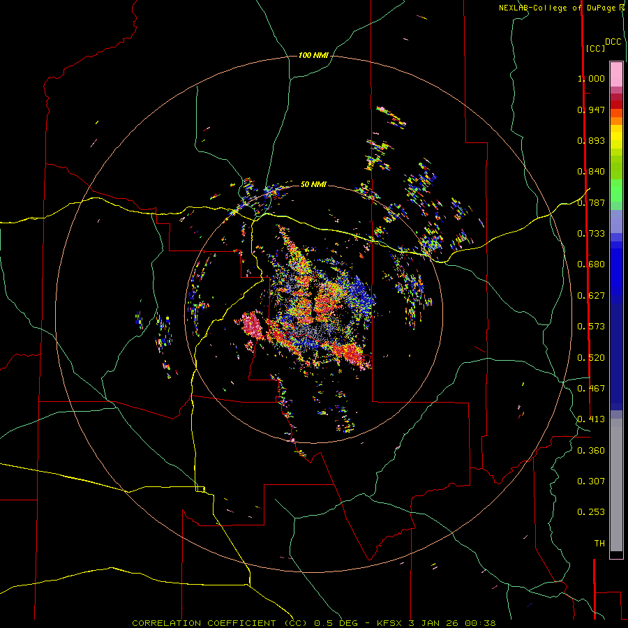
Task: Click the 3 JAN 26 date text
Action: [433, 623]
